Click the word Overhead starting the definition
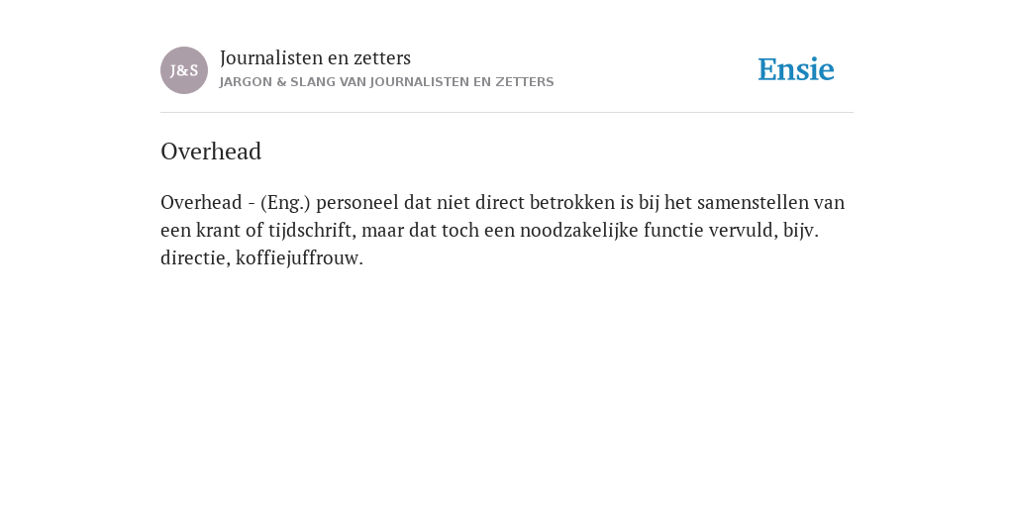Viewport: 1014px width, 507px height. [201, 202]
